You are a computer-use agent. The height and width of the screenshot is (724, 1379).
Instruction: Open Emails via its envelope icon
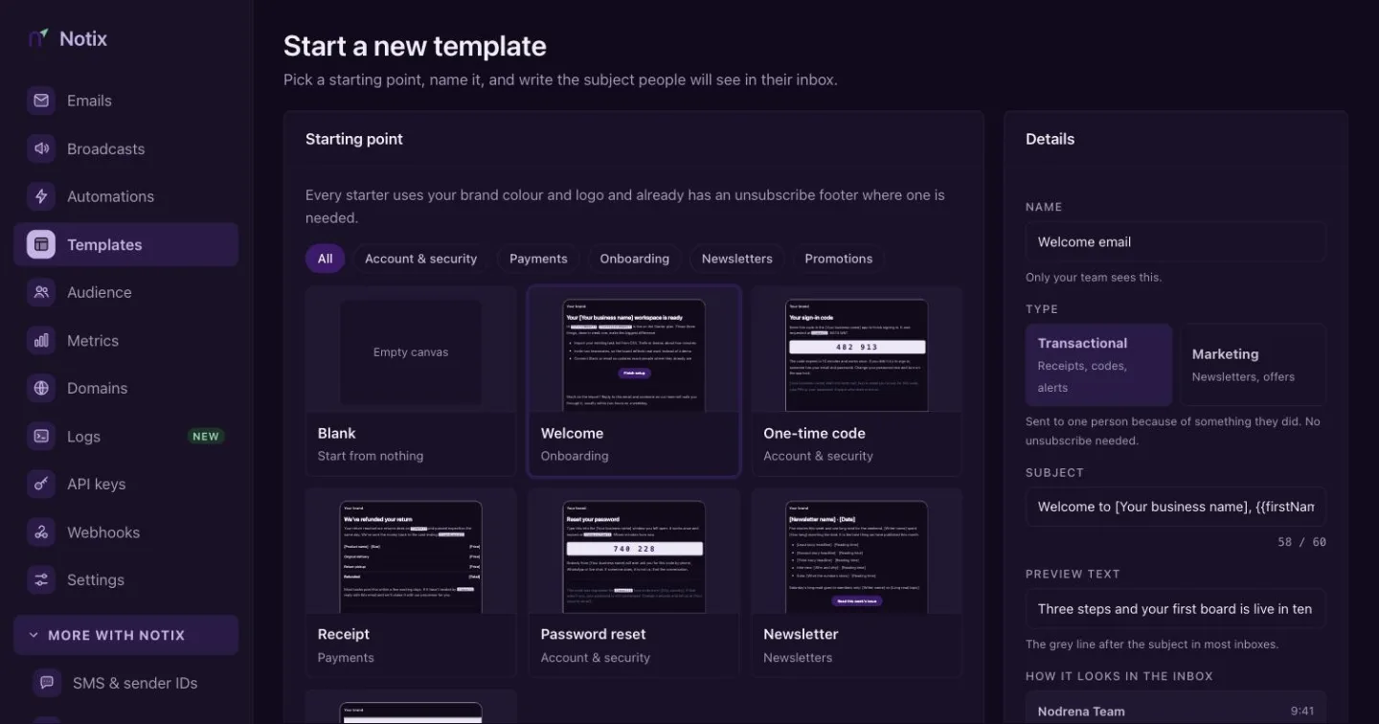(x=41, y=101)
